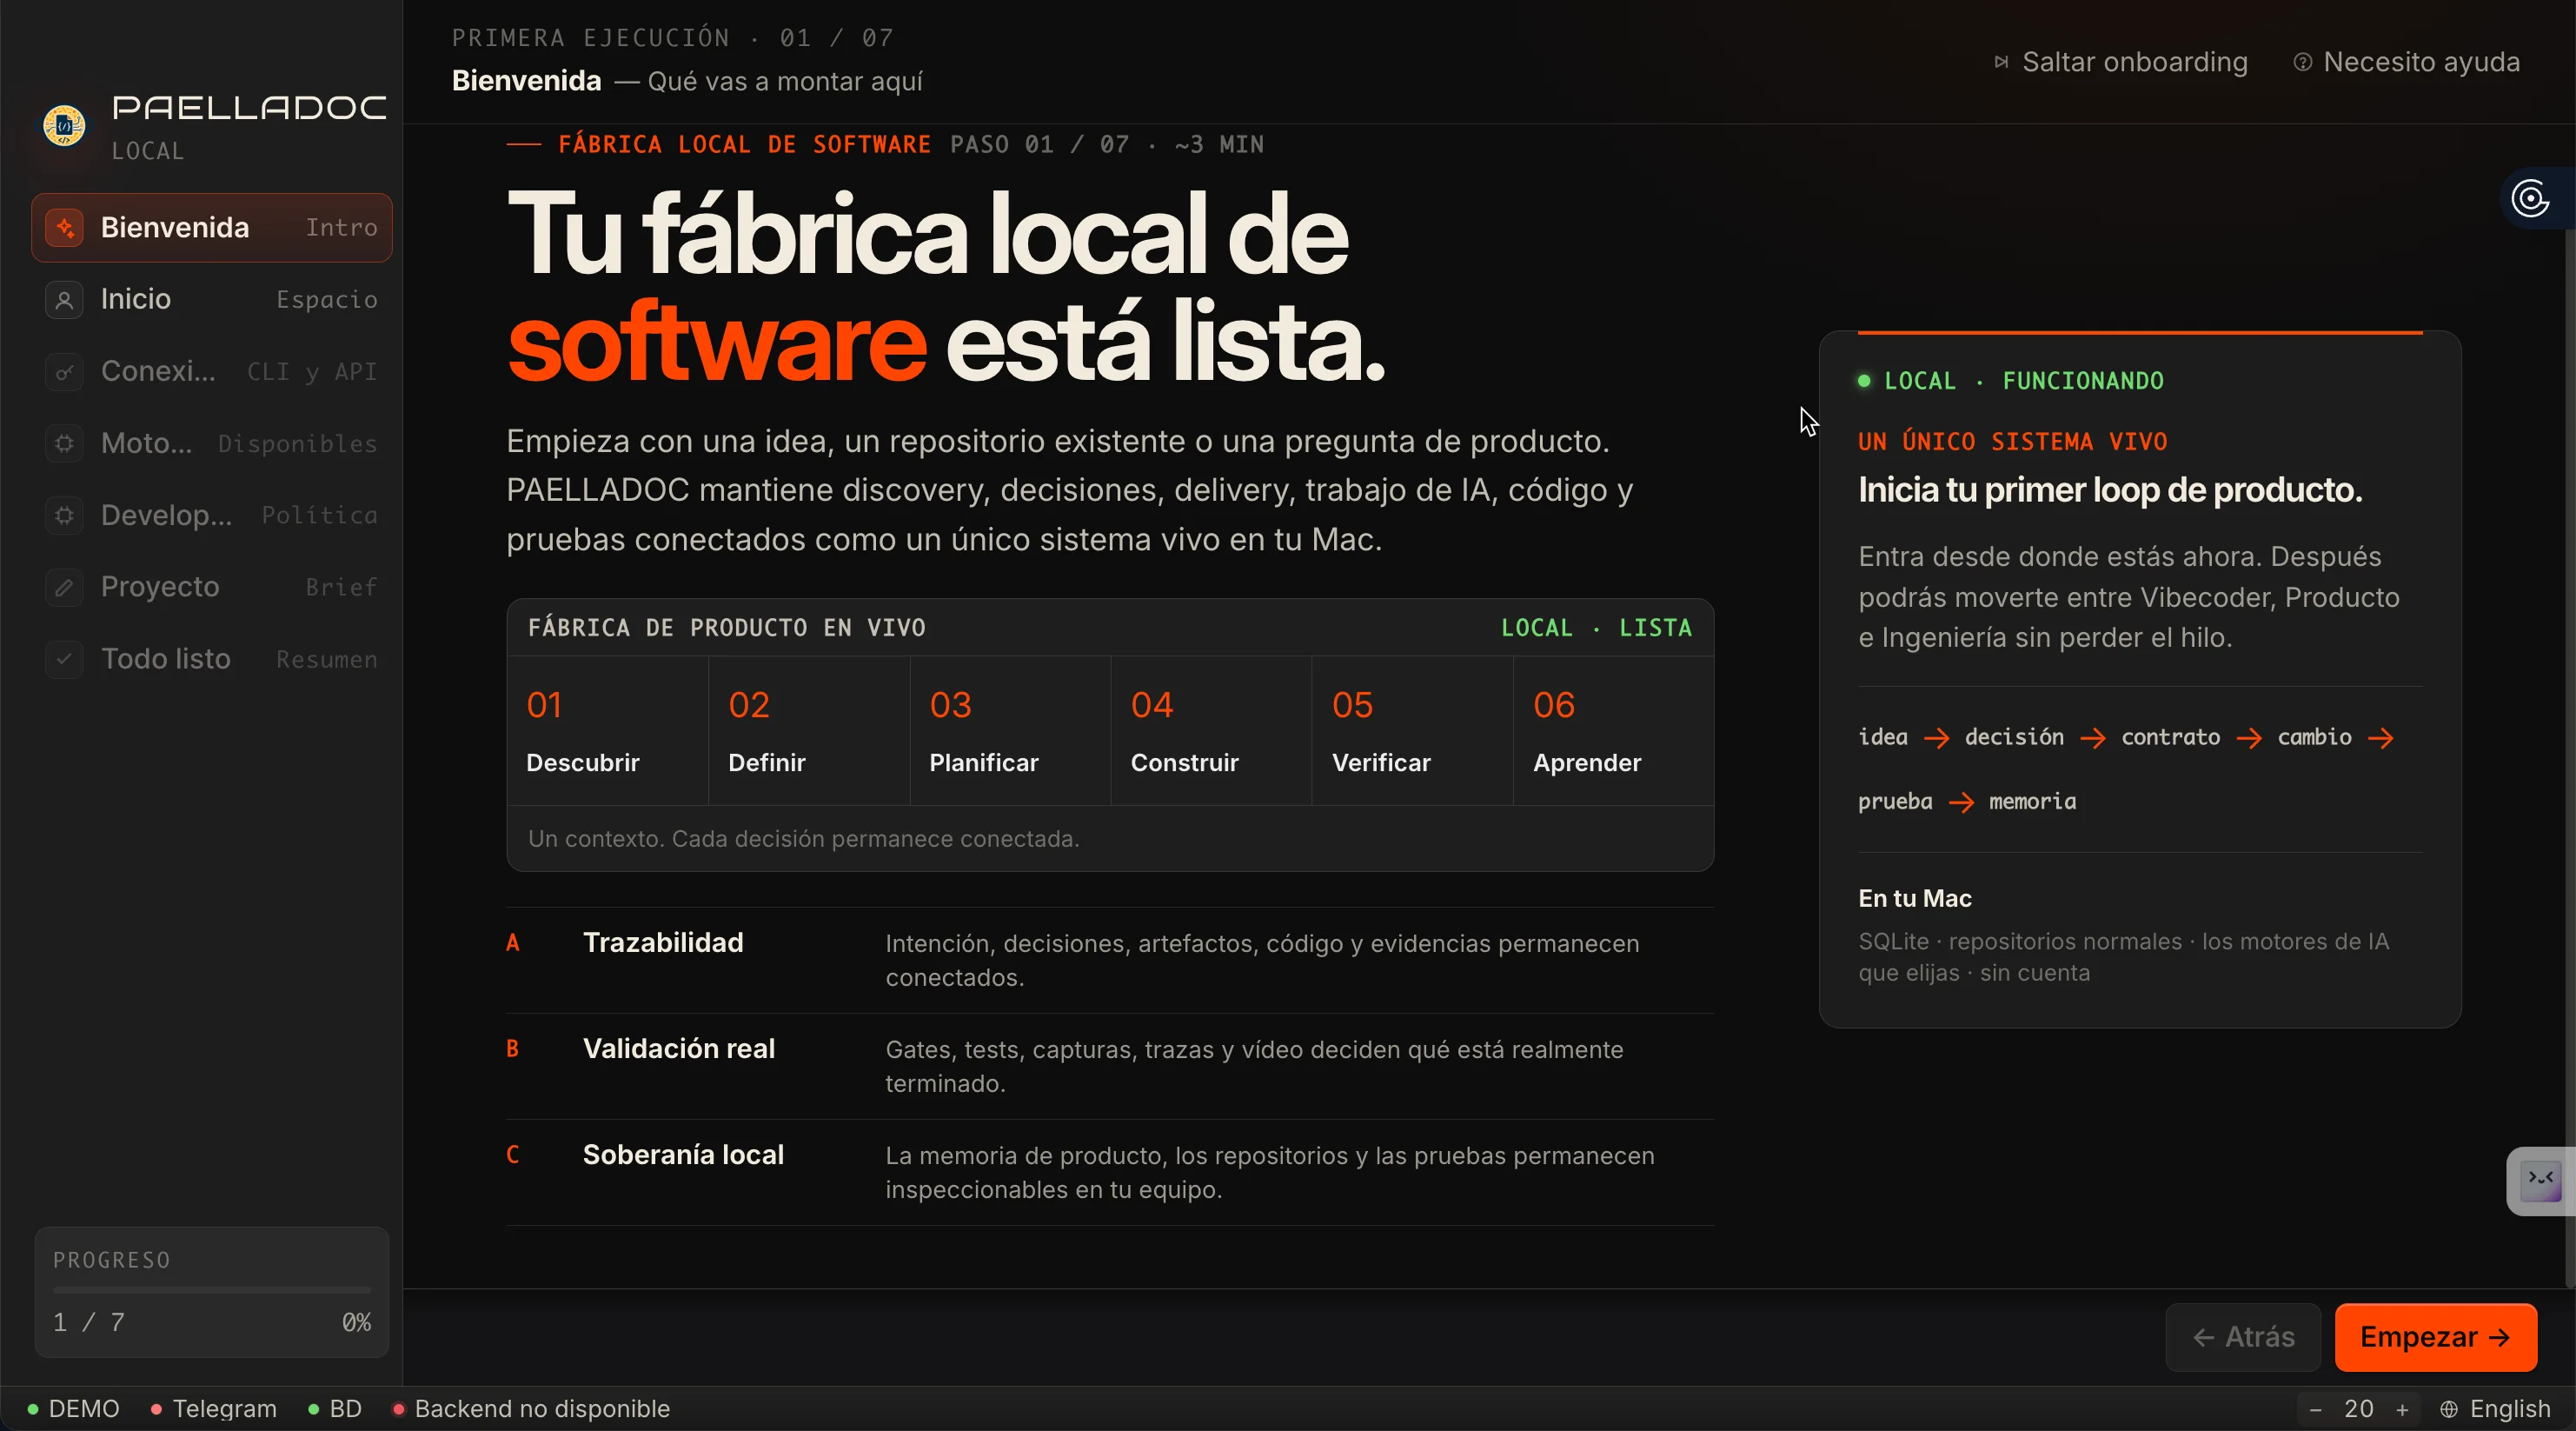Click the Backend no disponible status
Viewport: 2576px width, 1431px height.
point(531,1409)
